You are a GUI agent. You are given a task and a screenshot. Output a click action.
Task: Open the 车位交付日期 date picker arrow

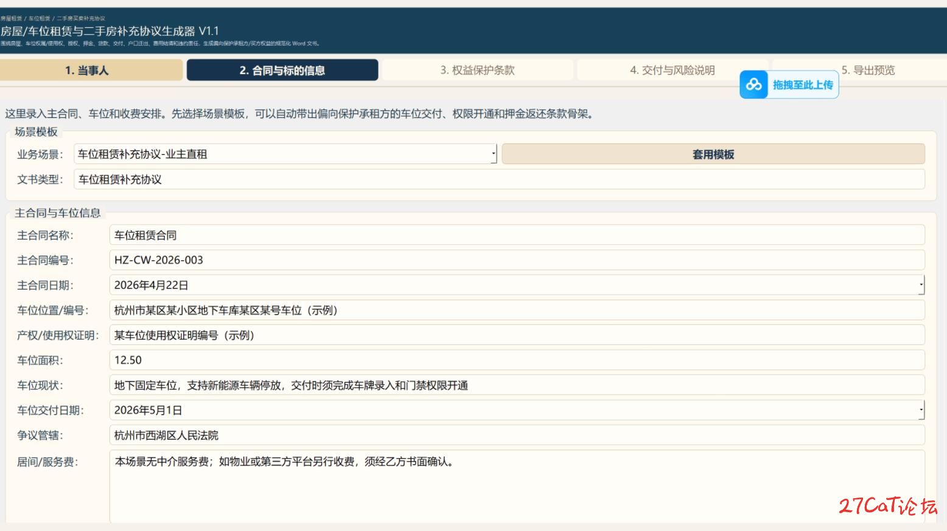921,410
